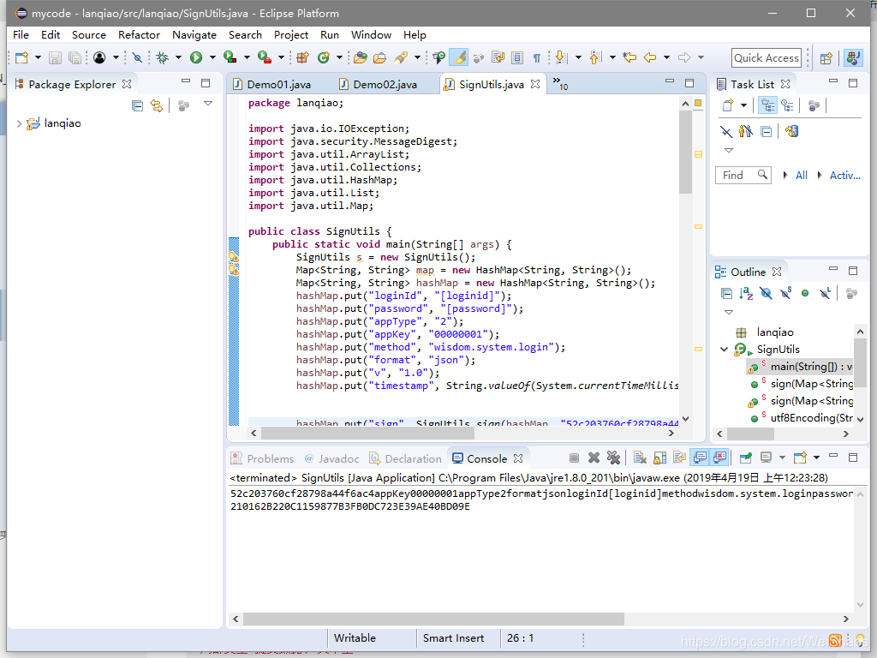Toggle Scroll Lock in Console toolbar
This screenshot has height=658, width=877.
point(660,458)
